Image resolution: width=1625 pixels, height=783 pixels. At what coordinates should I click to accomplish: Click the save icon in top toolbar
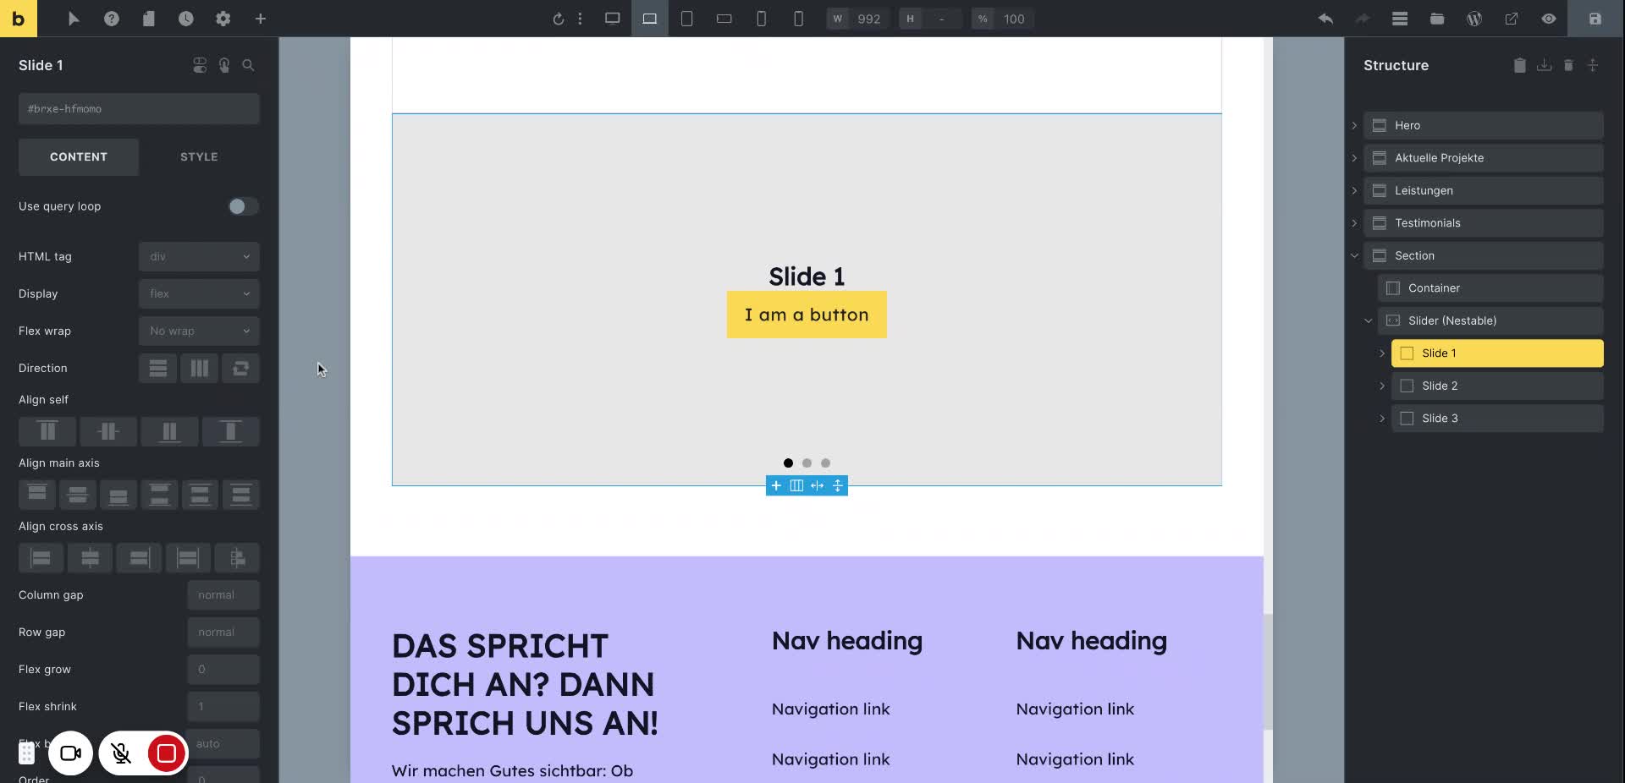(1595, 19)
